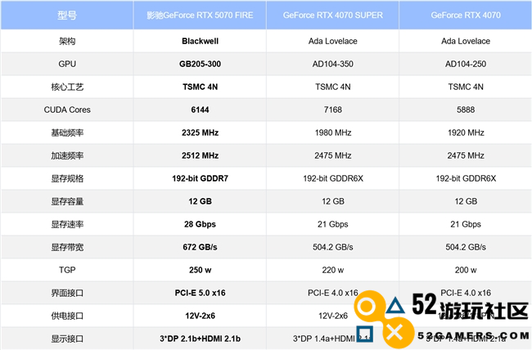
Task: Select the "7168" CUDA cores value
Action: 332,110
